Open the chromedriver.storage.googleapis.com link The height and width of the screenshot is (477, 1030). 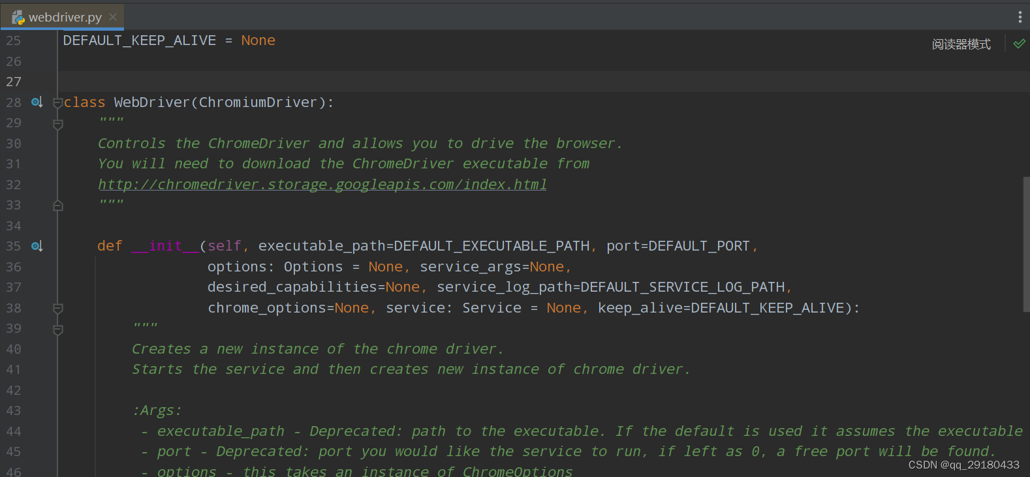pyautogui.click(x=322, y=185)
